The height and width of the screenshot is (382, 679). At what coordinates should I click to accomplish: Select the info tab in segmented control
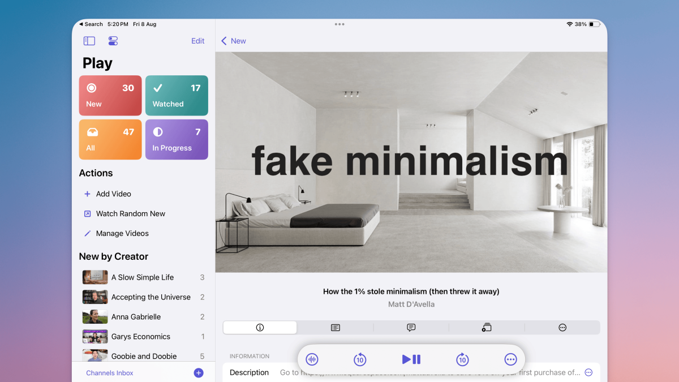point(260,328)
